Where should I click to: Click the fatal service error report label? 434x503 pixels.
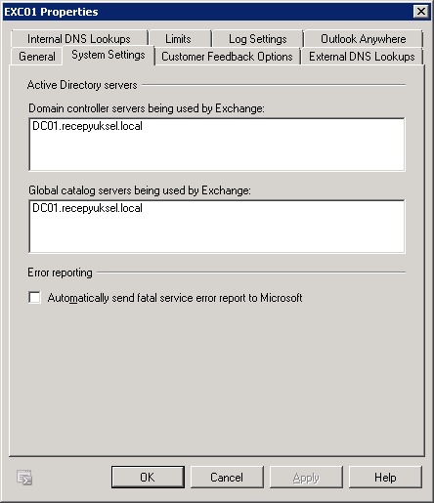(x=175, y=298)
